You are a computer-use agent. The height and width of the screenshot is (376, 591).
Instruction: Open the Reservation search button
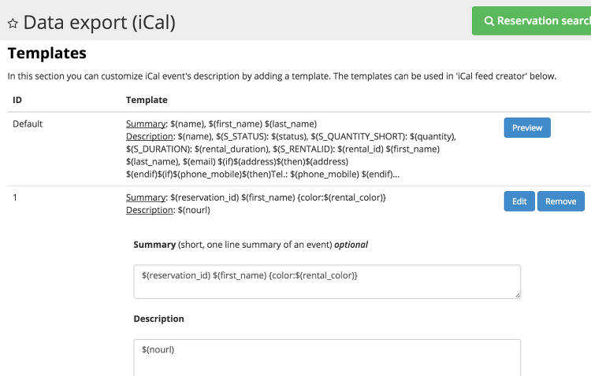(536, 21)
